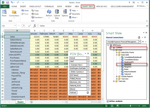Switch to the DATA tab
150x108 pixels.
click(x=59, y=6)
